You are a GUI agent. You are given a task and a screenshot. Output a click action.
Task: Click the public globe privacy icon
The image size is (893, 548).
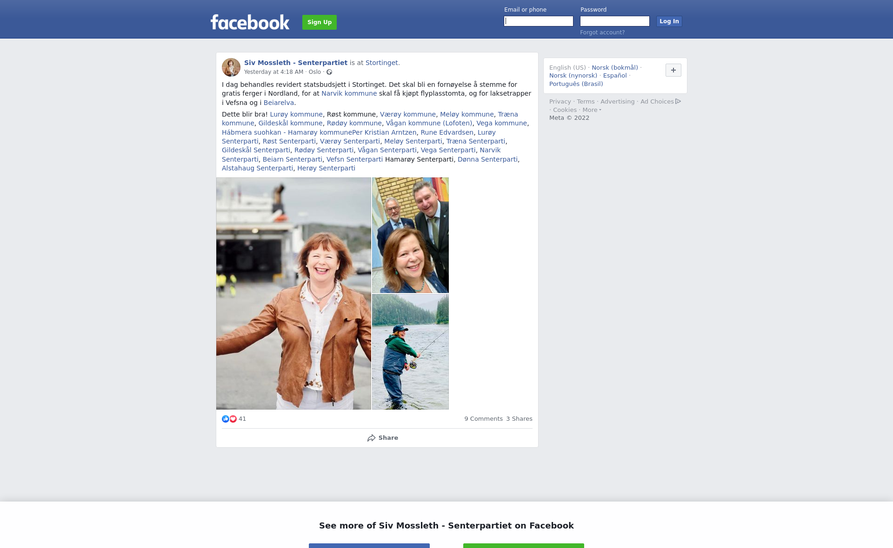coord(329,72)
